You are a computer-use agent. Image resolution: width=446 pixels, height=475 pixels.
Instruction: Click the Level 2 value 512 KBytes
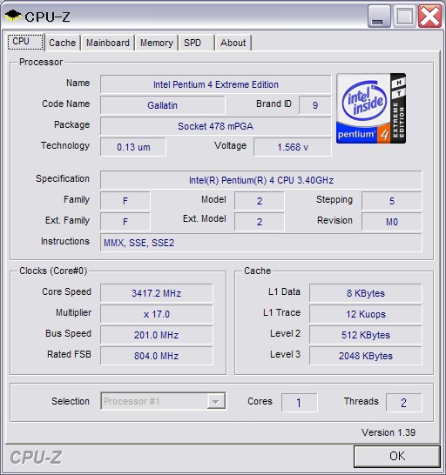[x=366, y=335]
